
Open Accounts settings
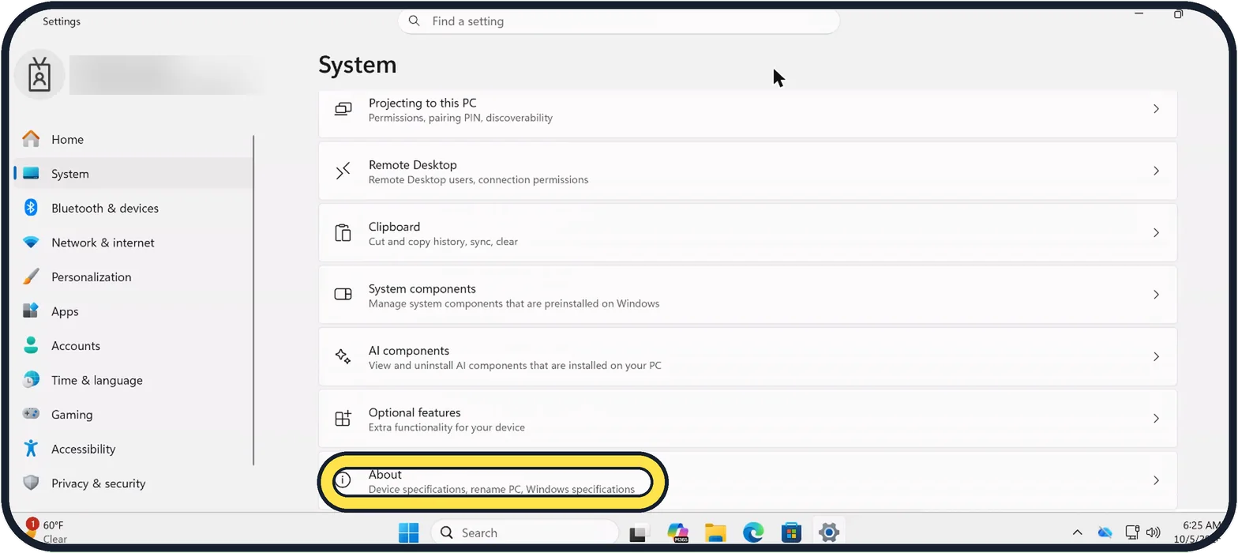point(133,345)
